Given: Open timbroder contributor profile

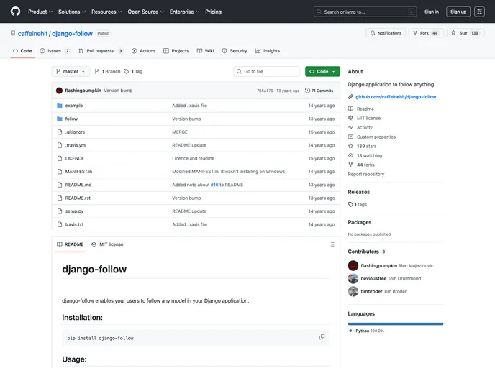Looking at the screenshot, I should 371,291.
